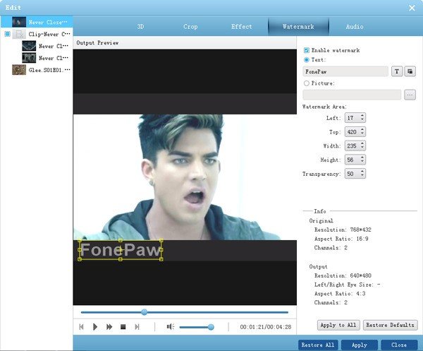Viewport: 423px width, 351px height.
Task: Open text font settings T button
Action: [397, 71]
